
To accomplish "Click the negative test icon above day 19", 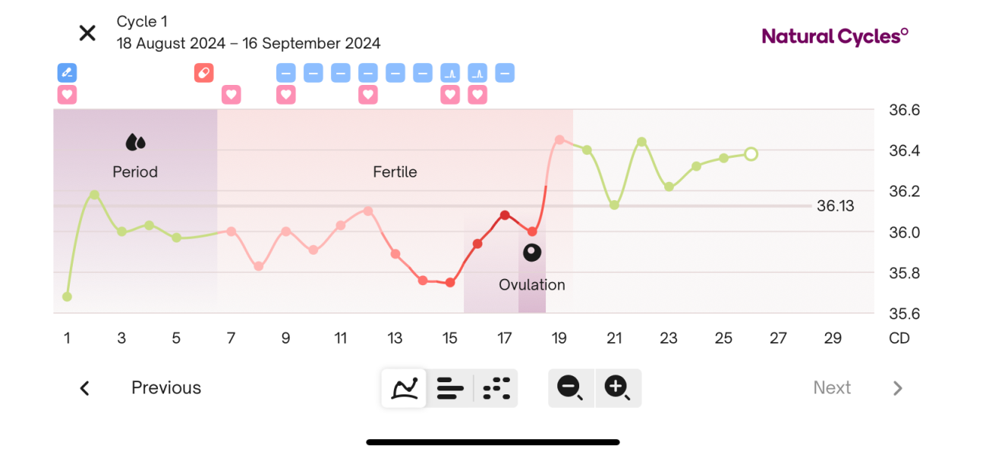I will click(x=504, y=73).
